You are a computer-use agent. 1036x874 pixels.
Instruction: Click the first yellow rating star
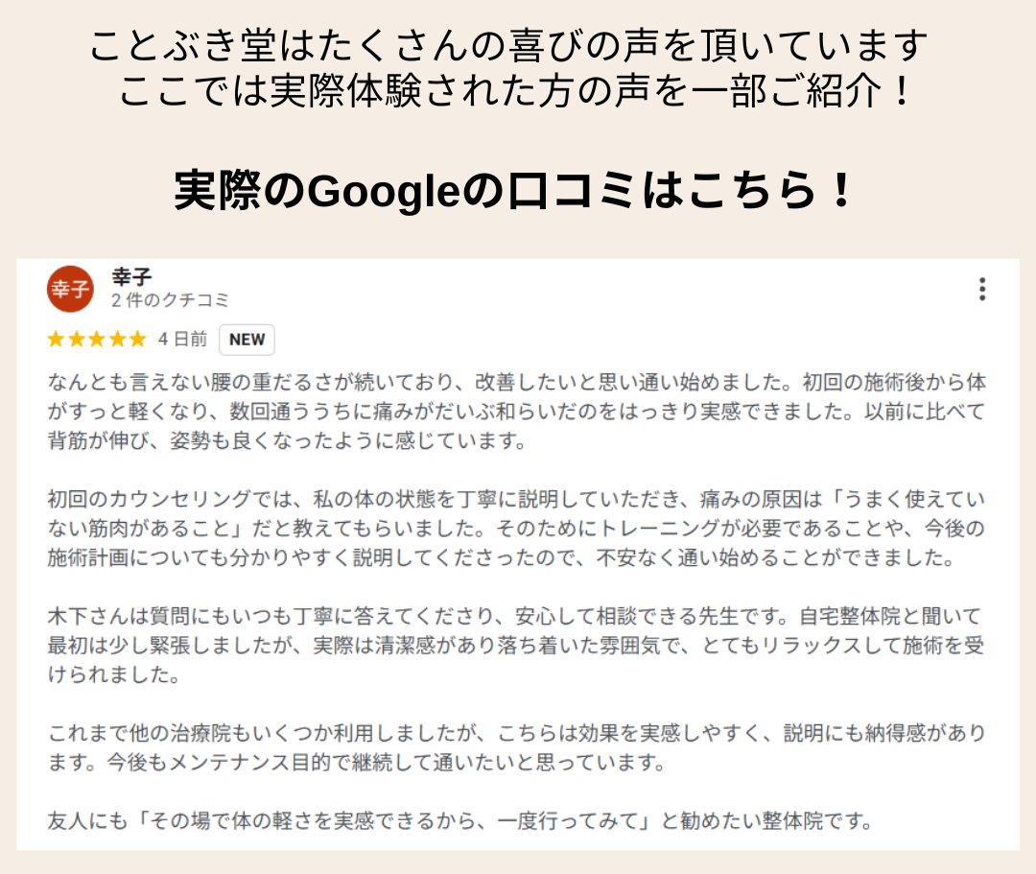pyautogui.click(x=56, y=339)
